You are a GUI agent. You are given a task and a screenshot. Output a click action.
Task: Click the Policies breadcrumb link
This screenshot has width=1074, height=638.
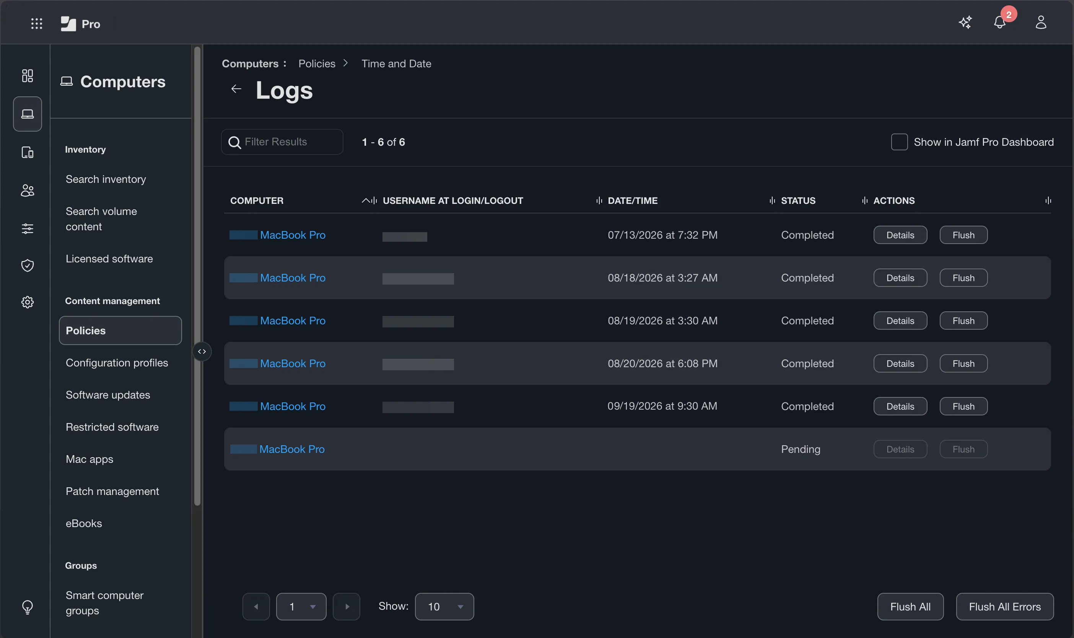tap(317, 63)
